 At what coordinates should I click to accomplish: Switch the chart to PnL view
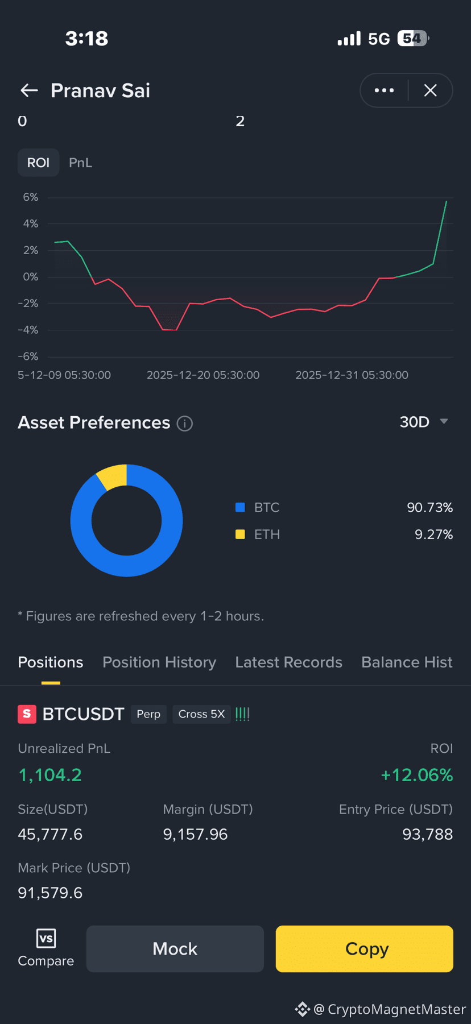(x=80, y=163)
